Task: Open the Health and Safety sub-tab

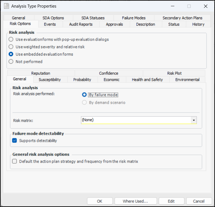Action: [147, 80]
